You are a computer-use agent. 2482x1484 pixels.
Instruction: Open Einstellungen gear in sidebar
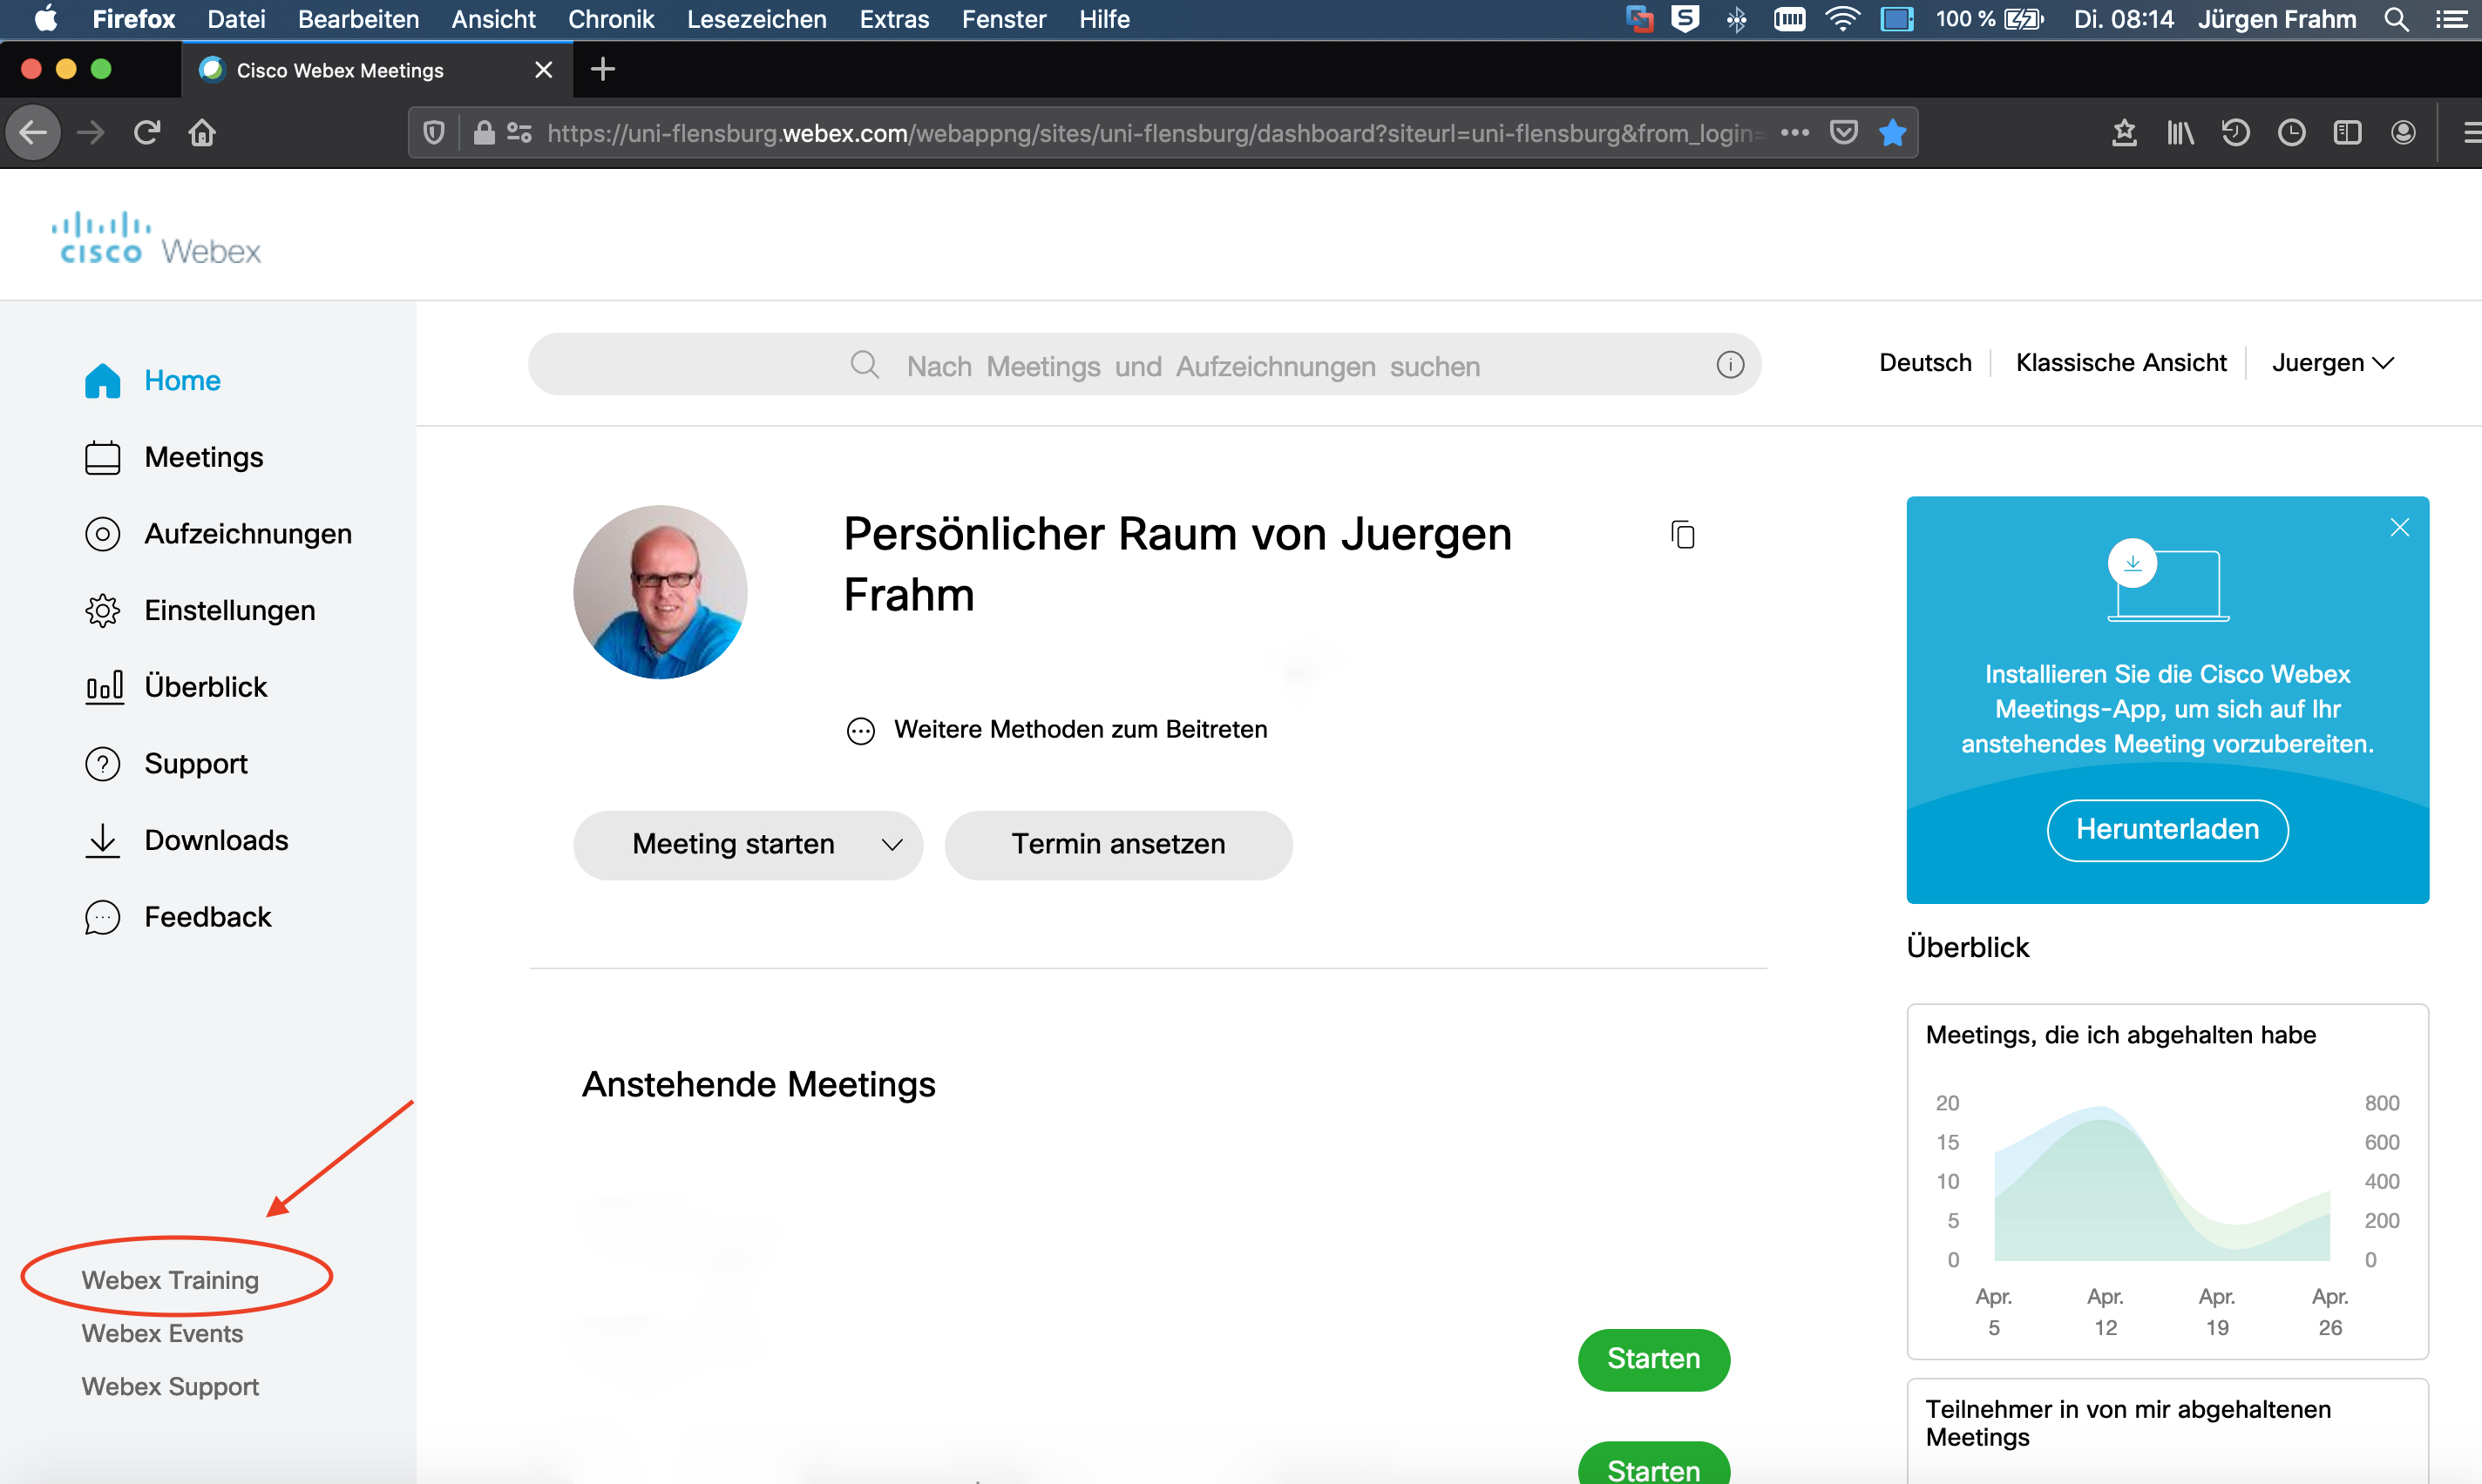pos(102,611)
